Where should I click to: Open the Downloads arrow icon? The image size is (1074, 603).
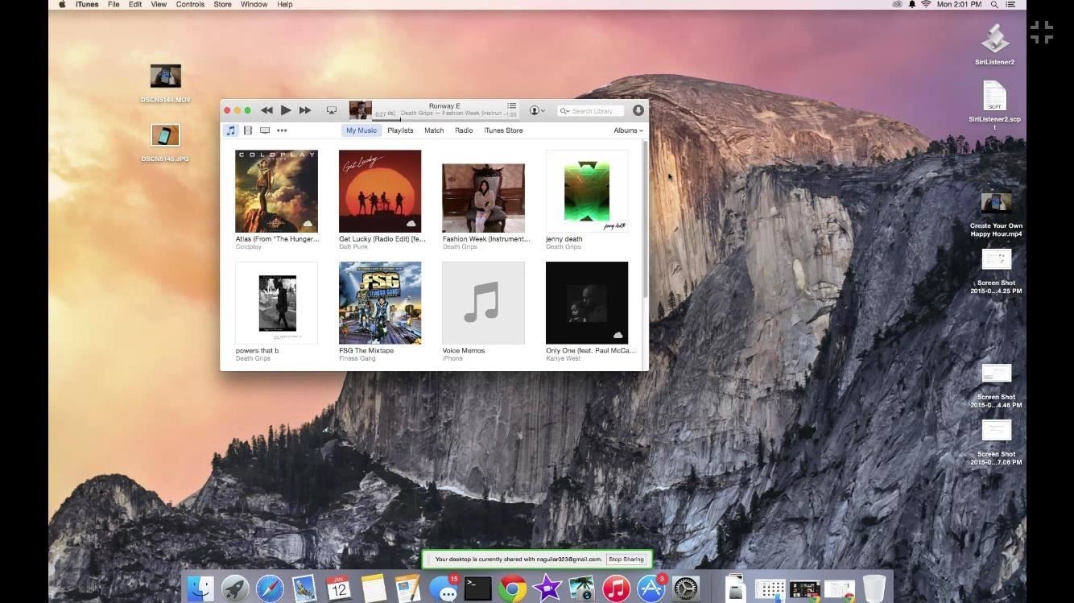tap(638, 110)
